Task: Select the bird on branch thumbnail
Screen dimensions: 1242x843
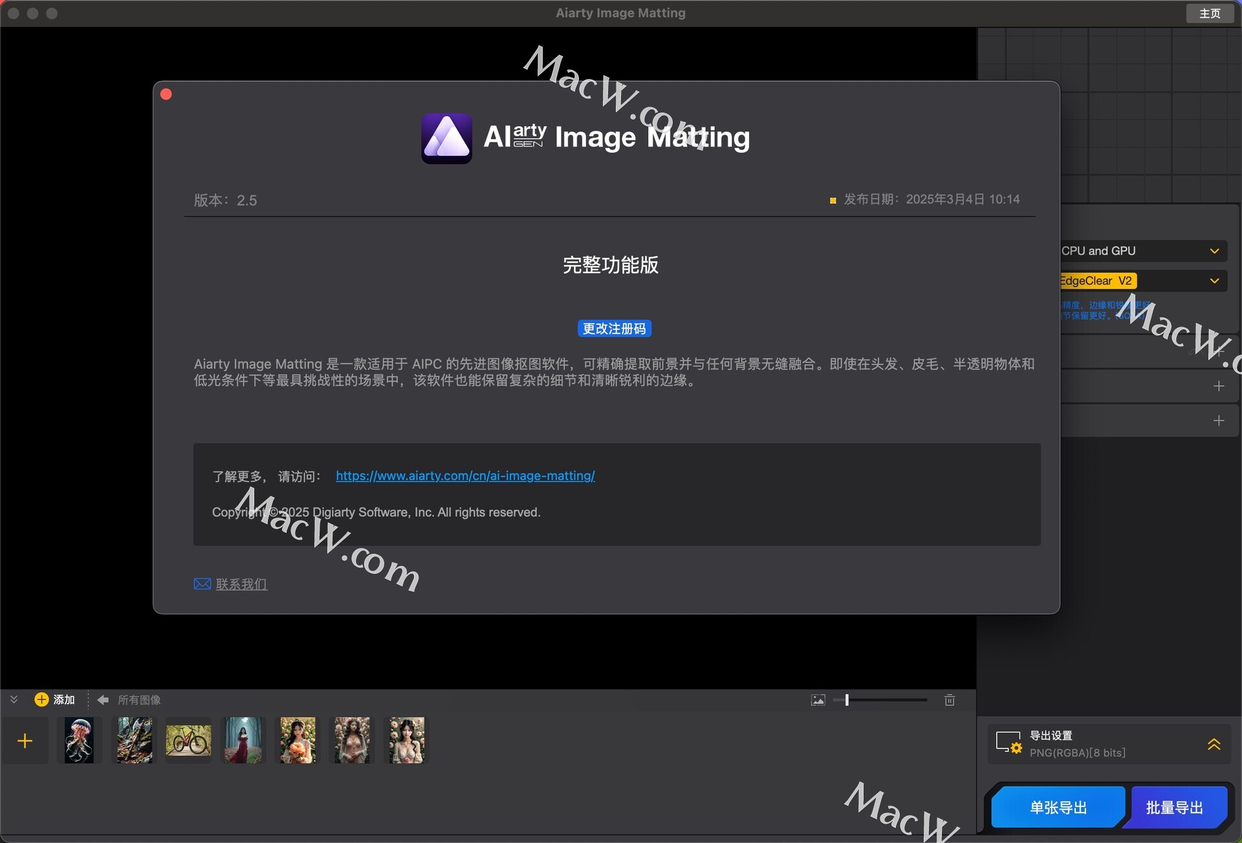Action: click(135, 740)
